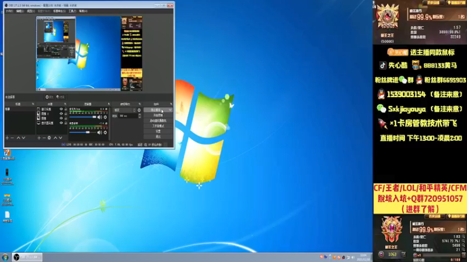
Task: Open Windows Start button on taskbar
Action: click(x=5, y=257)
